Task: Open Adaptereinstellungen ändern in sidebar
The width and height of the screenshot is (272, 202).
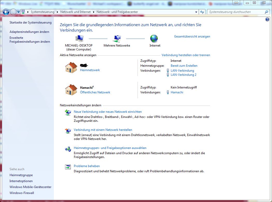Action: (x=29, y=32)
